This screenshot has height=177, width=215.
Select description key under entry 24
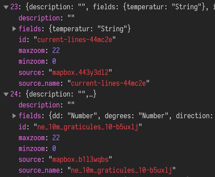point(39,105)
